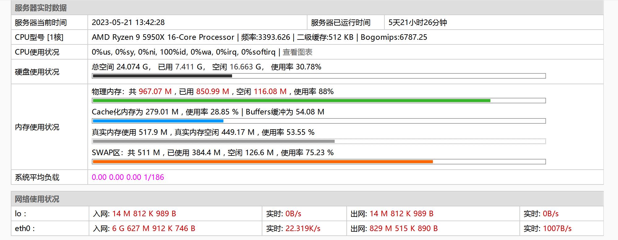Click the green physical memory usage bar

tap(291, 101)
